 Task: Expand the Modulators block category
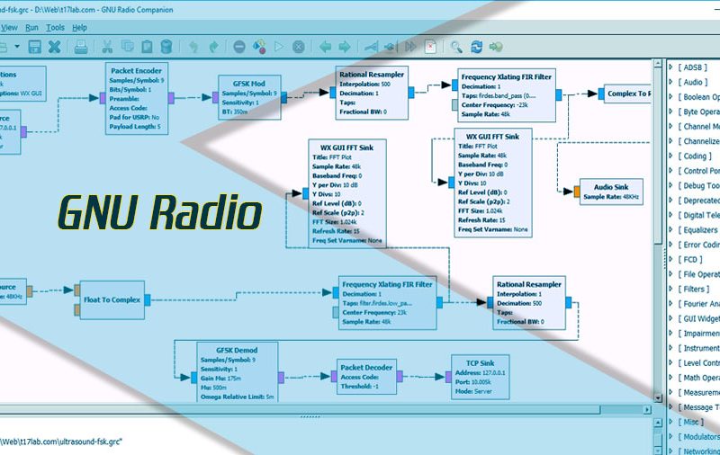point(671,437)
